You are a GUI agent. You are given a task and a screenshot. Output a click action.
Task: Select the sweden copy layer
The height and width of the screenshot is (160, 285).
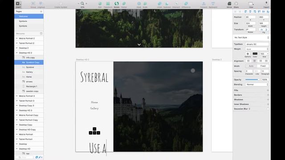click(29, 91)
